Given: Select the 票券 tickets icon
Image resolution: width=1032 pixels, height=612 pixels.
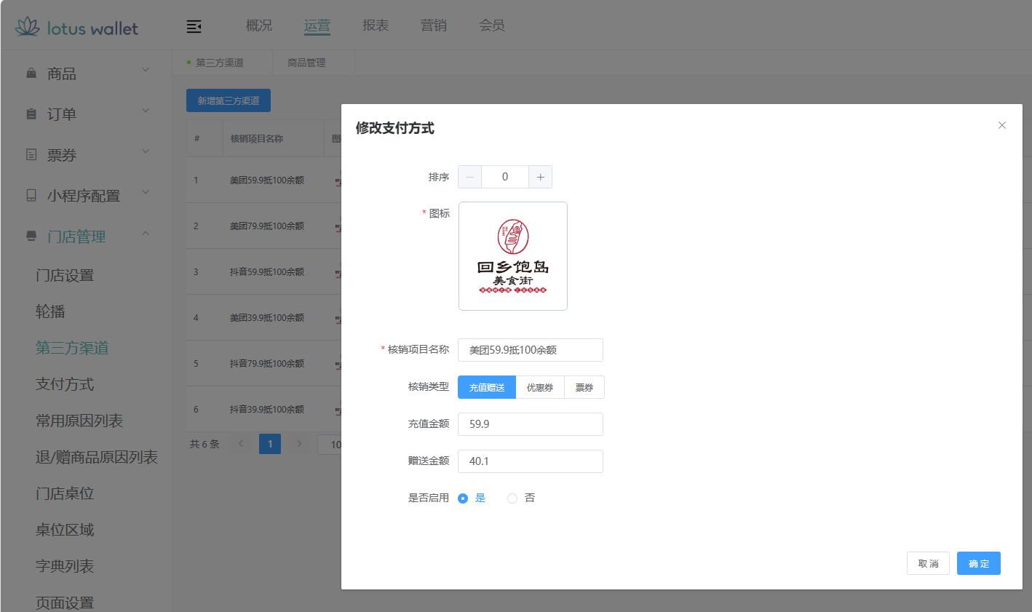Looking at the screenshot, I should (30, 154).
